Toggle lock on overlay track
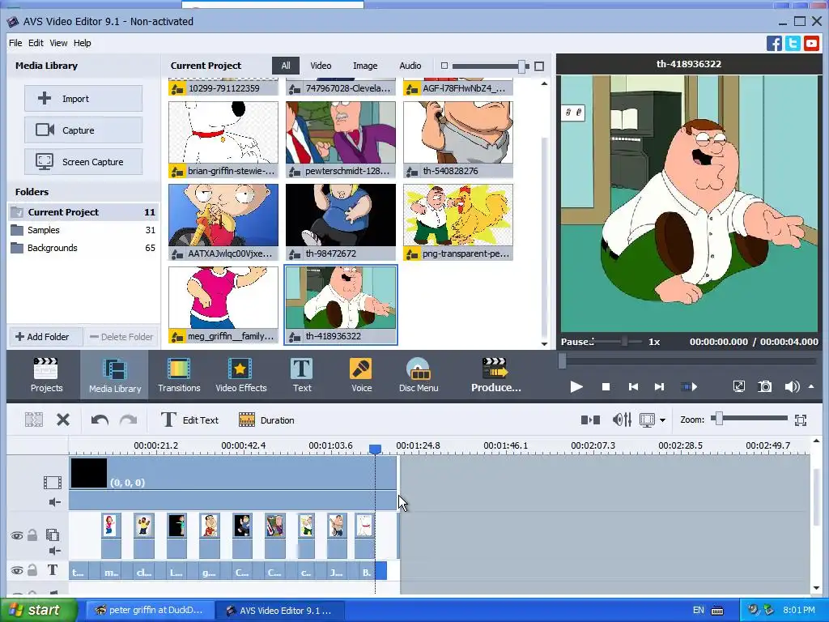 32,535
